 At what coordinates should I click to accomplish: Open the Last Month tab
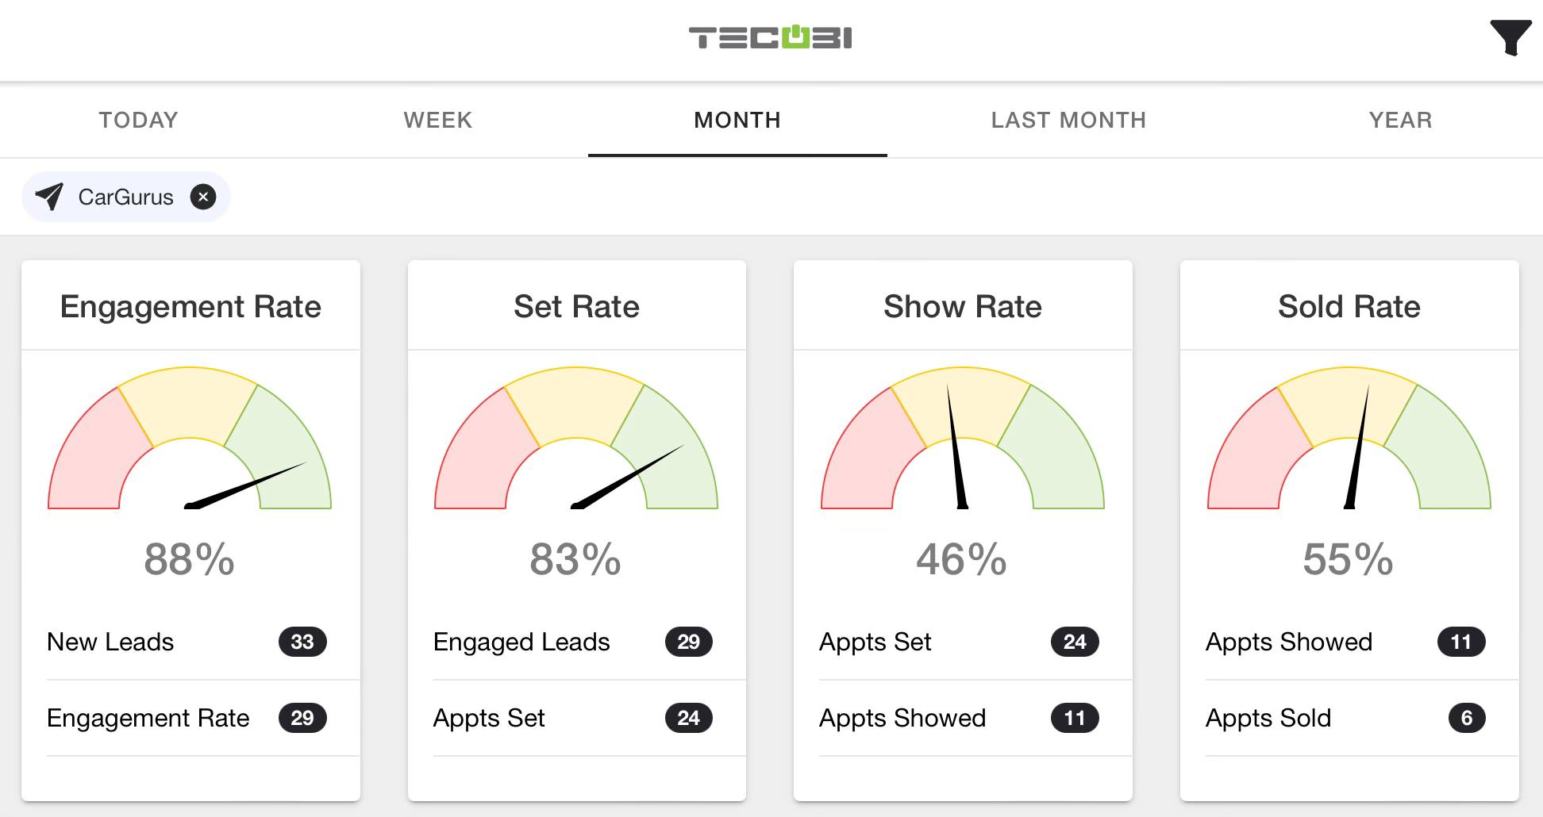[x=1068, y=120]
